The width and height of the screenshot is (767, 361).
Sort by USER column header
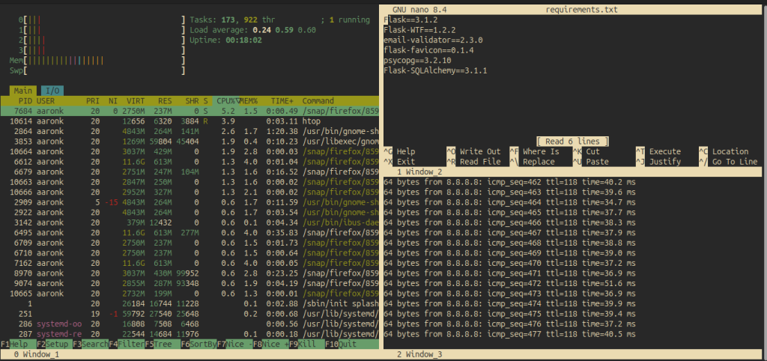point(46,101)
